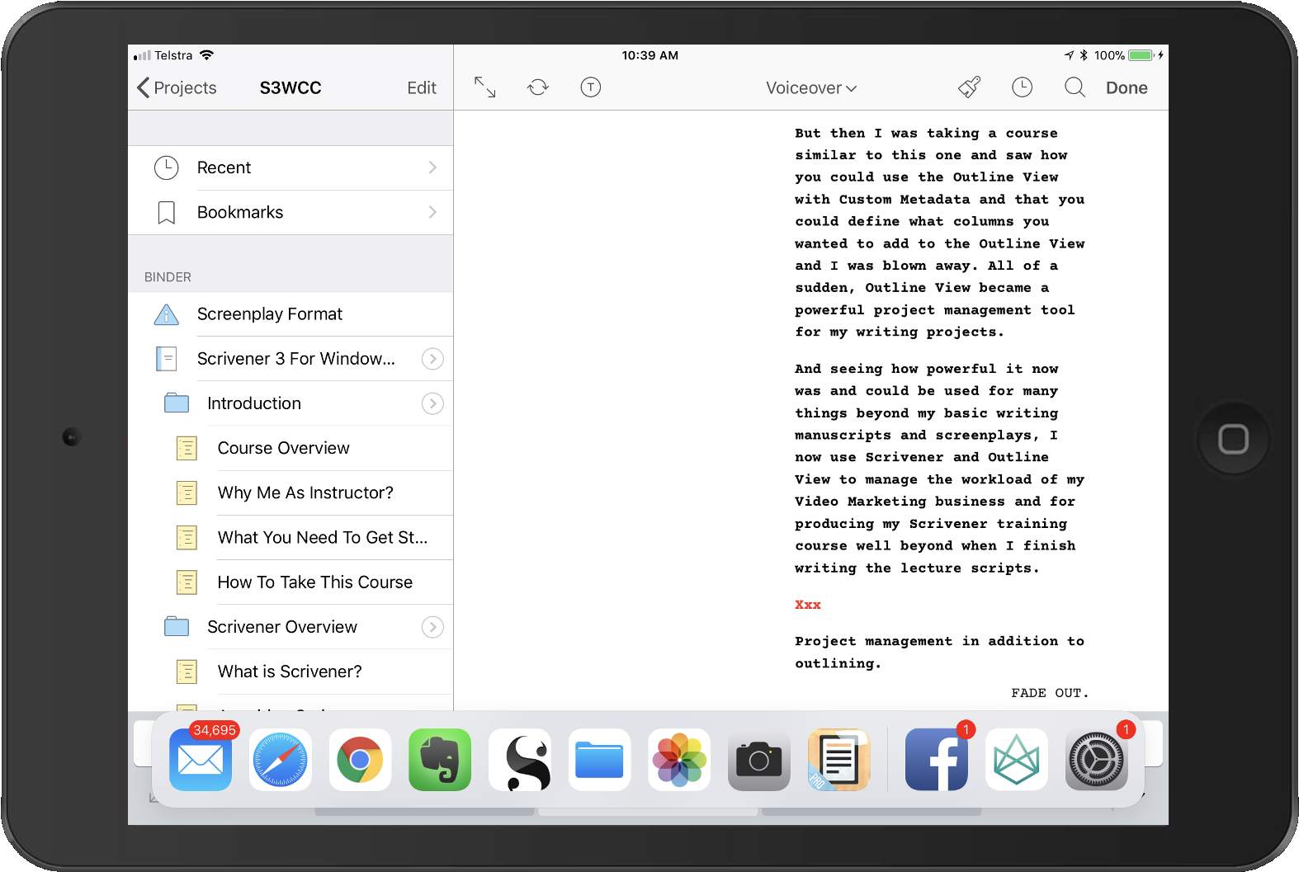Open the Course Overview document
The image size is (1299, 872).
(x=291, y=448)
